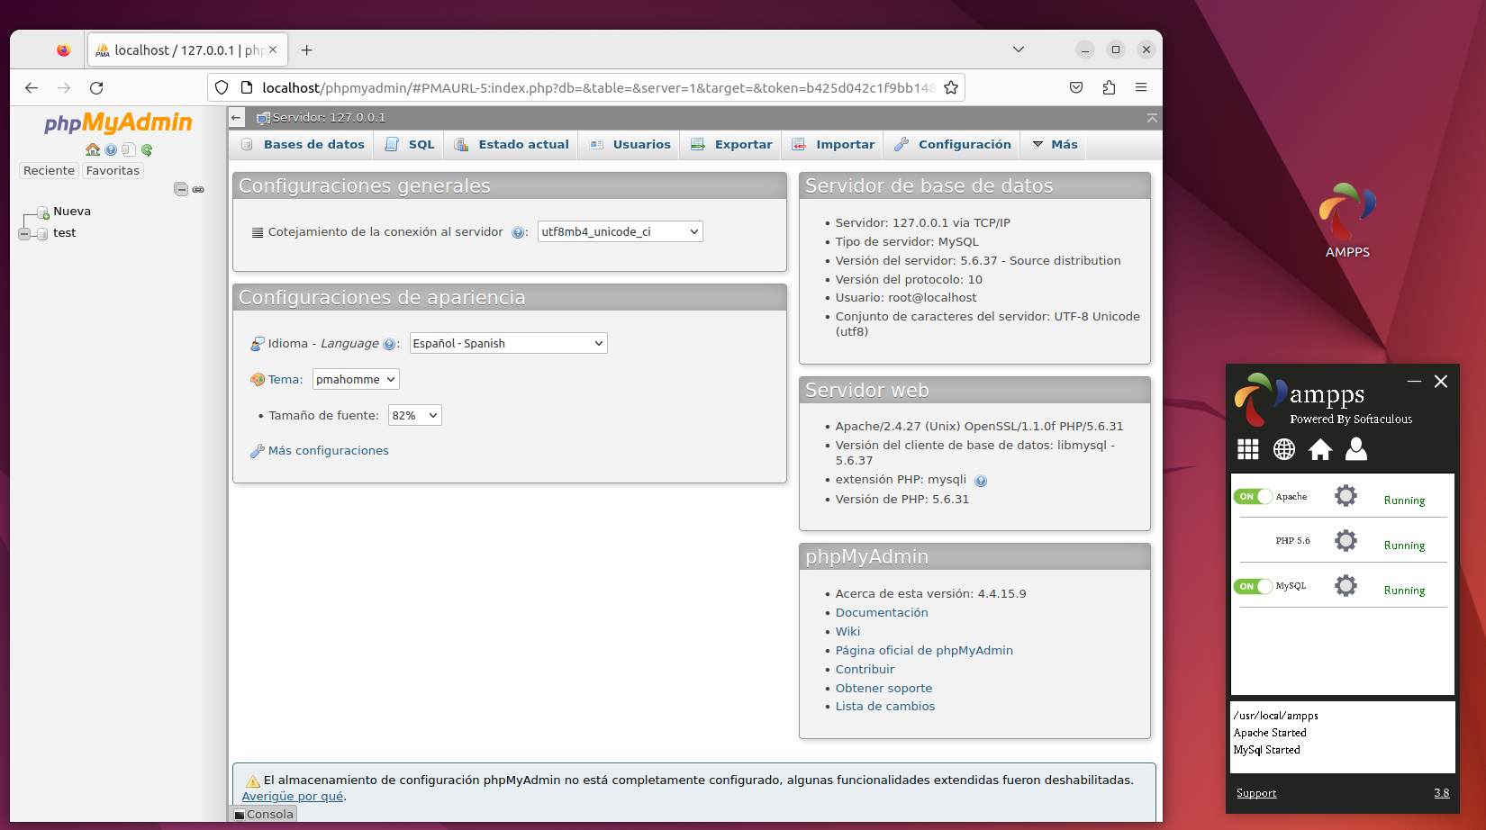Open the font size 82% dropdown
Screen dimensions: 1486x830
[x=415, y=415]
